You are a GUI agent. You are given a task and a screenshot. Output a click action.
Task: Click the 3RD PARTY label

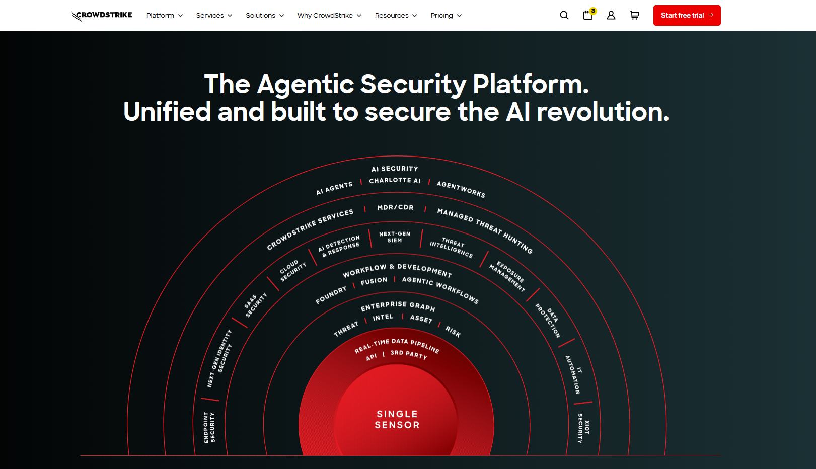(409, 354)
